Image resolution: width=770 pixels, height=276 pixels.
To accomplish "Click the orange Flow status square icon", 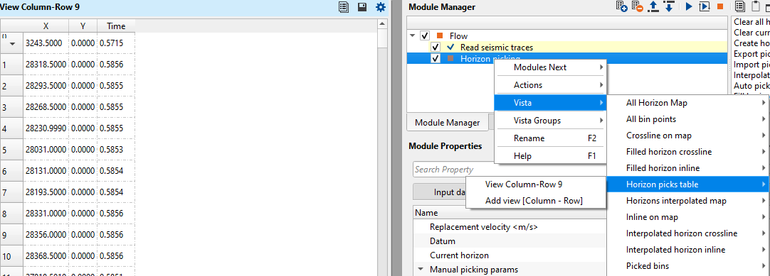I will coord(440,35).
